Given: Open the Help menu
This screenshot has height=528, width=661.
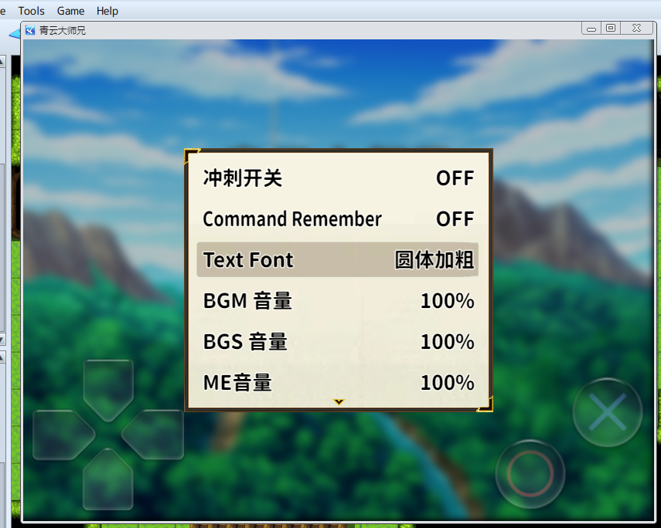Looking at the screenshot, I should point(107,11).
